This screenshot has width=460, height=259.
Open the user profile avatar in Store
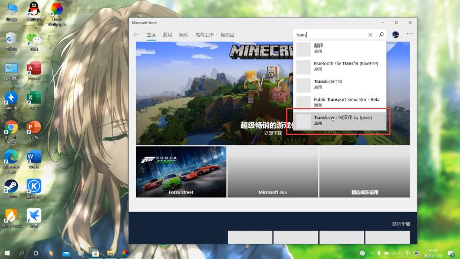(x=396, y=34)
